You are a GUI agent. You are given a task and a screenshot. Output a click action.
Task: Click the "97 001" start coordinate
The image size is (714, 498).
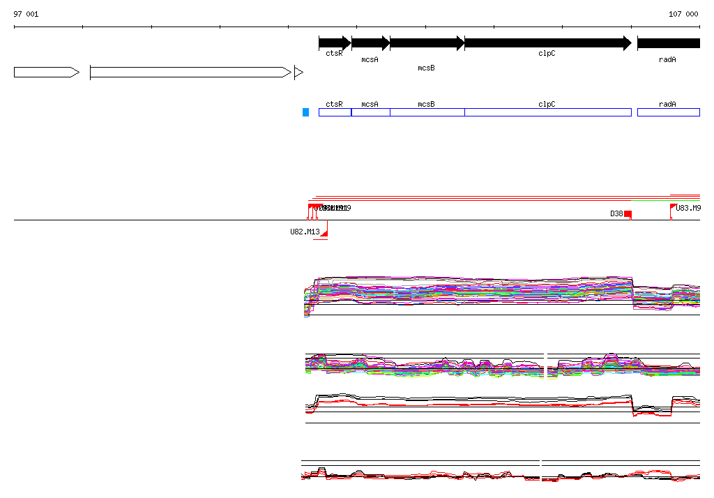pos(26,14)
